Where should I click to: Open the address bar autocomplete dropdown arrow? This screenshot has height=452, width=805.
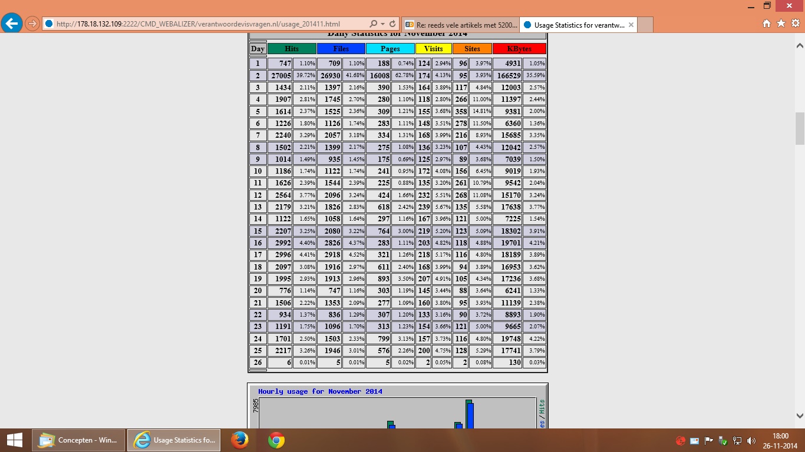tap(383, 24)
